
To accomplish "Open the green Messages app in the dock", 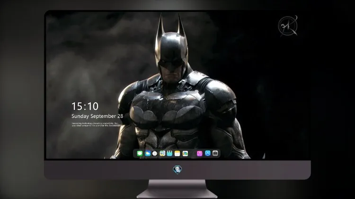I will coord(140,153).
